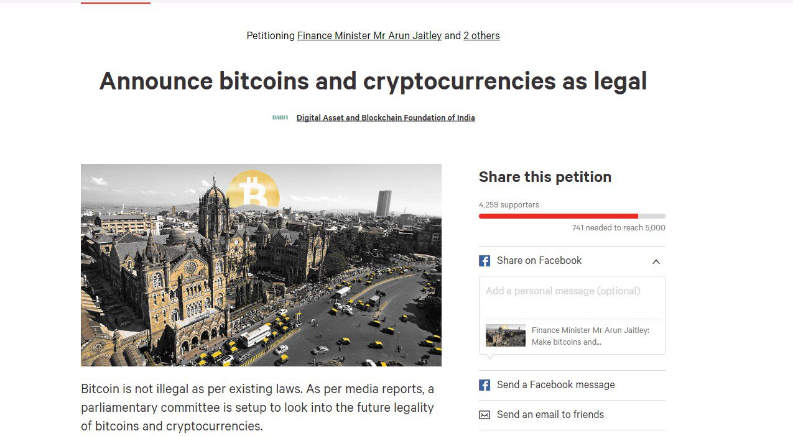Click 'Send an email to friends'

point(550,414)
